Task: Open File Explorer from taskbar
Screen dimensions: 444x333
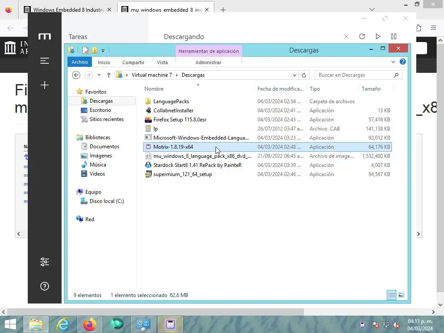Action: [36, 324]
